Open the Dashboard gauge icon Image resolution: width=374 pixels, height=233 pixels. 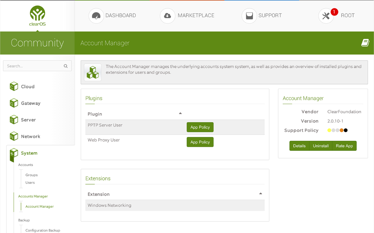pyautogui.click(x=96, y=16)
